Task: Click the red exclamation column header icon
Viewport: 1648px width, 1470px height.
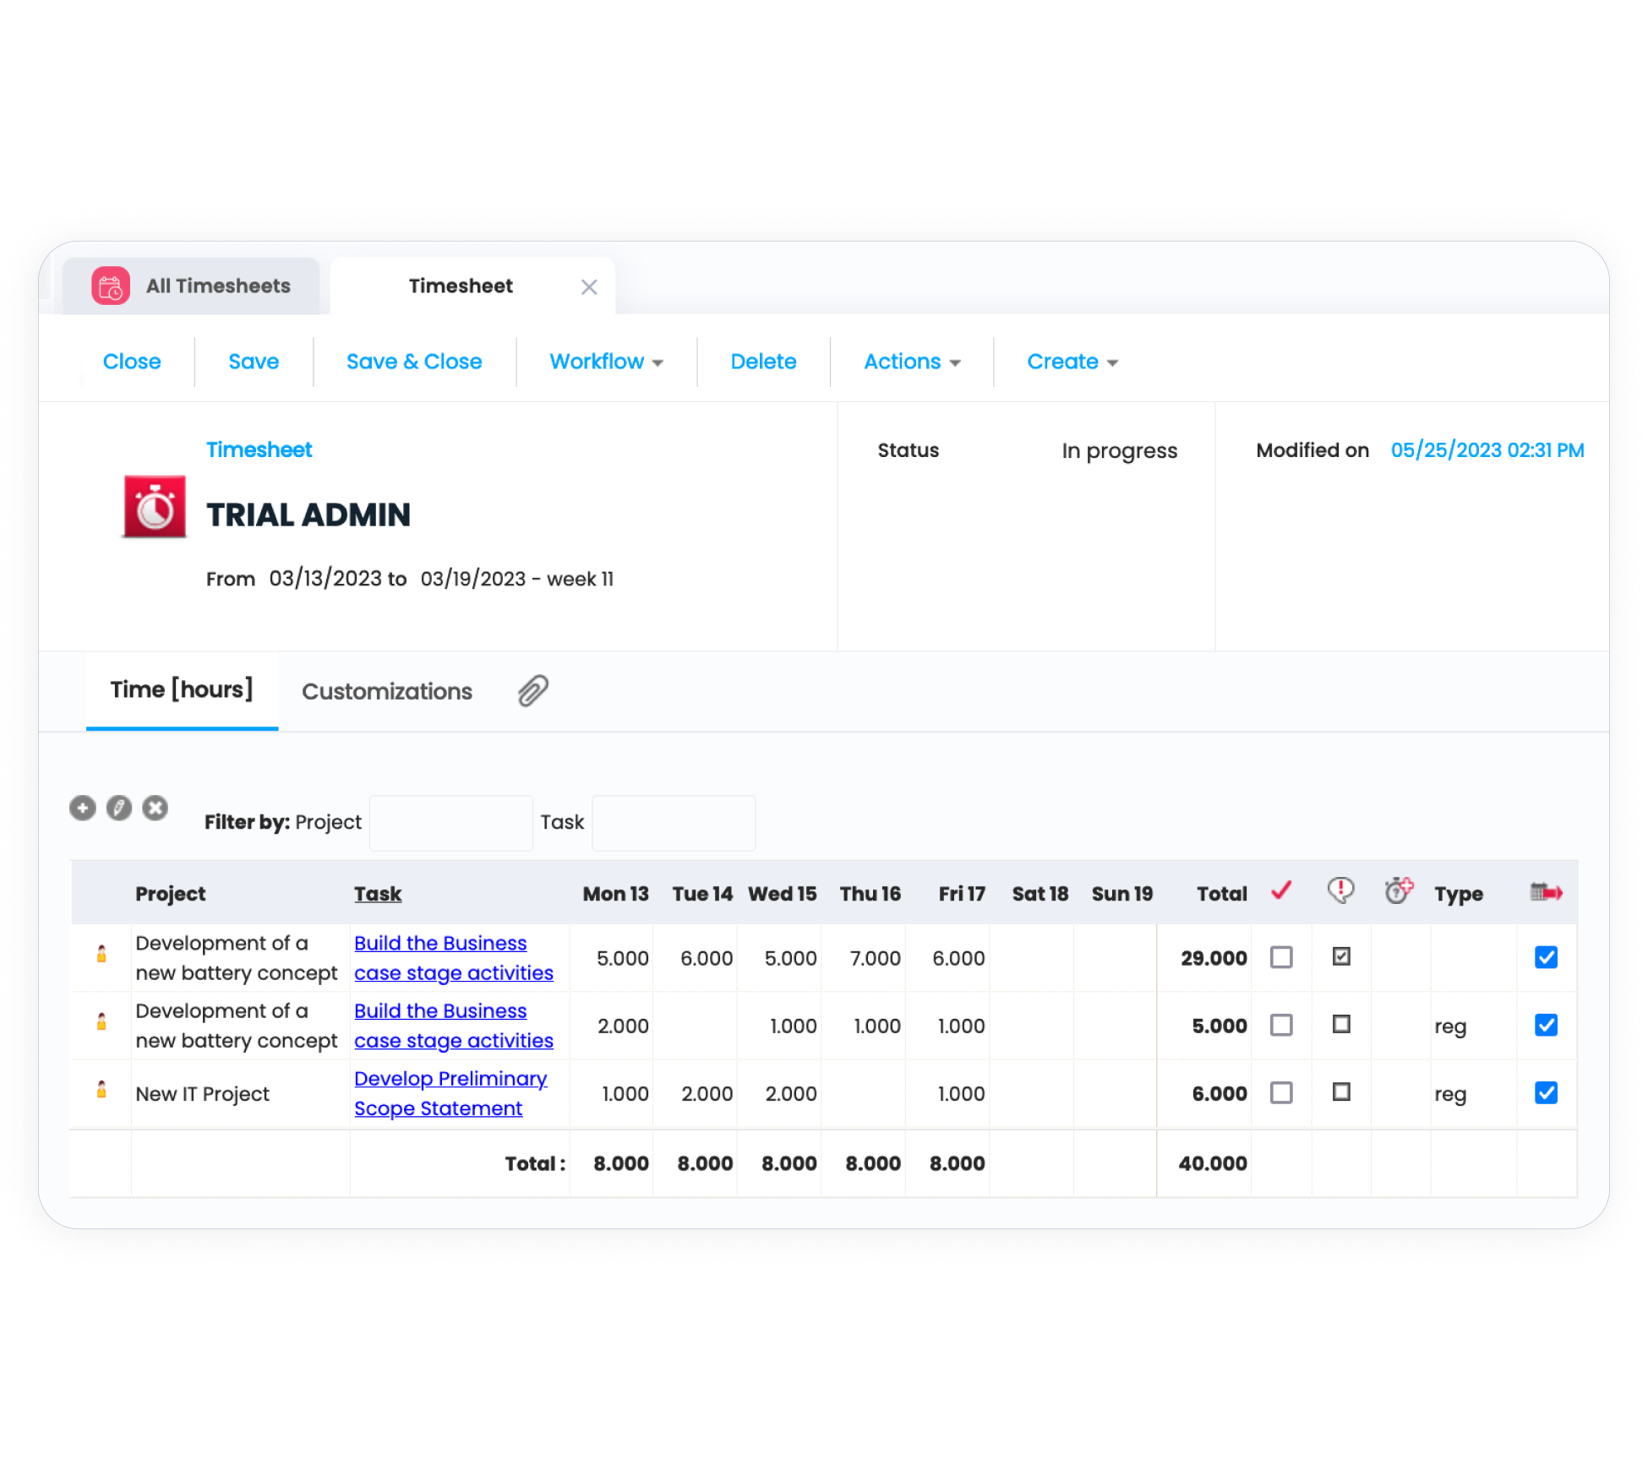Action: click(x=1340, y=890)
